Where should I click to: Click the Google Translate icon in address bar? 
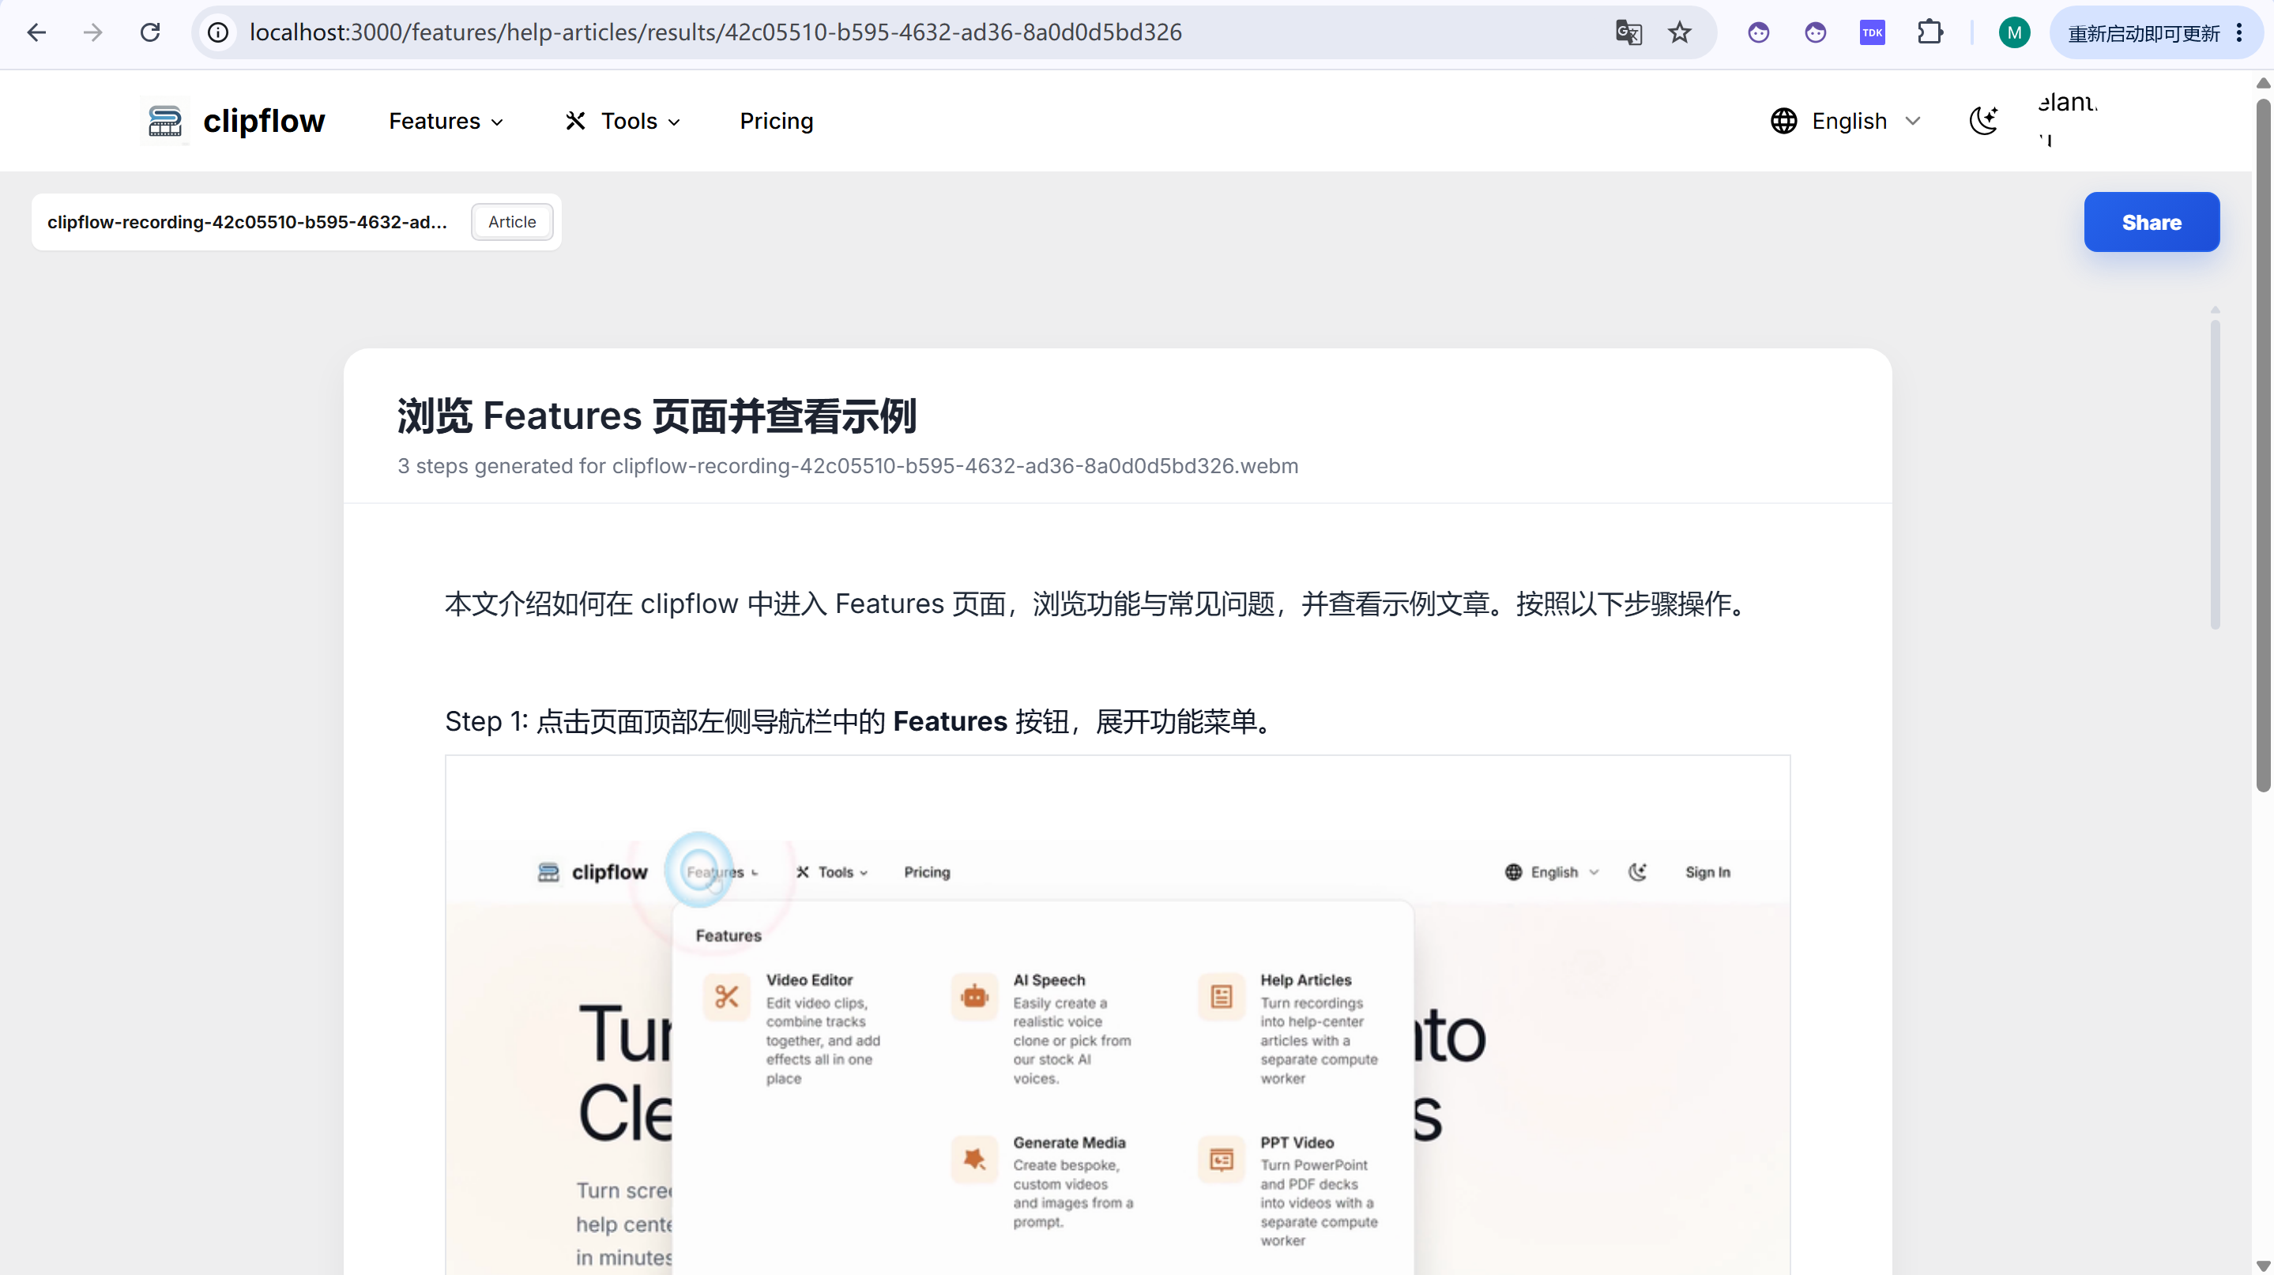1628,32
